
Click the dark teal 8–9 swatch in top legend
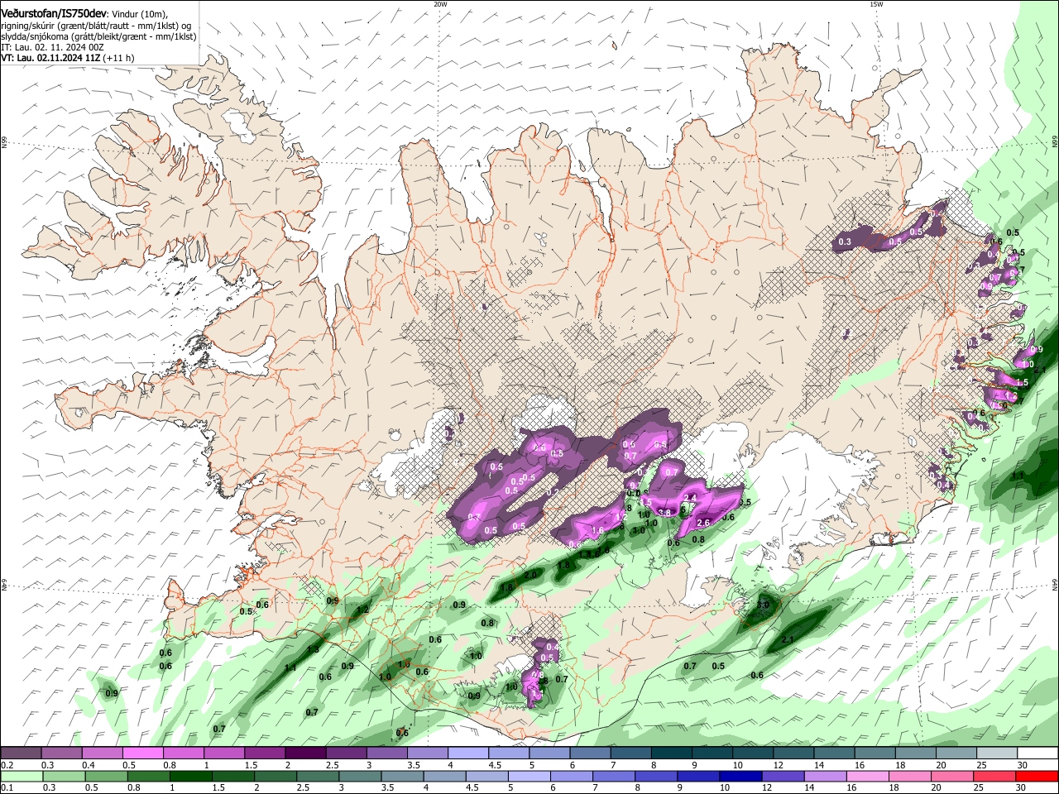670,753
